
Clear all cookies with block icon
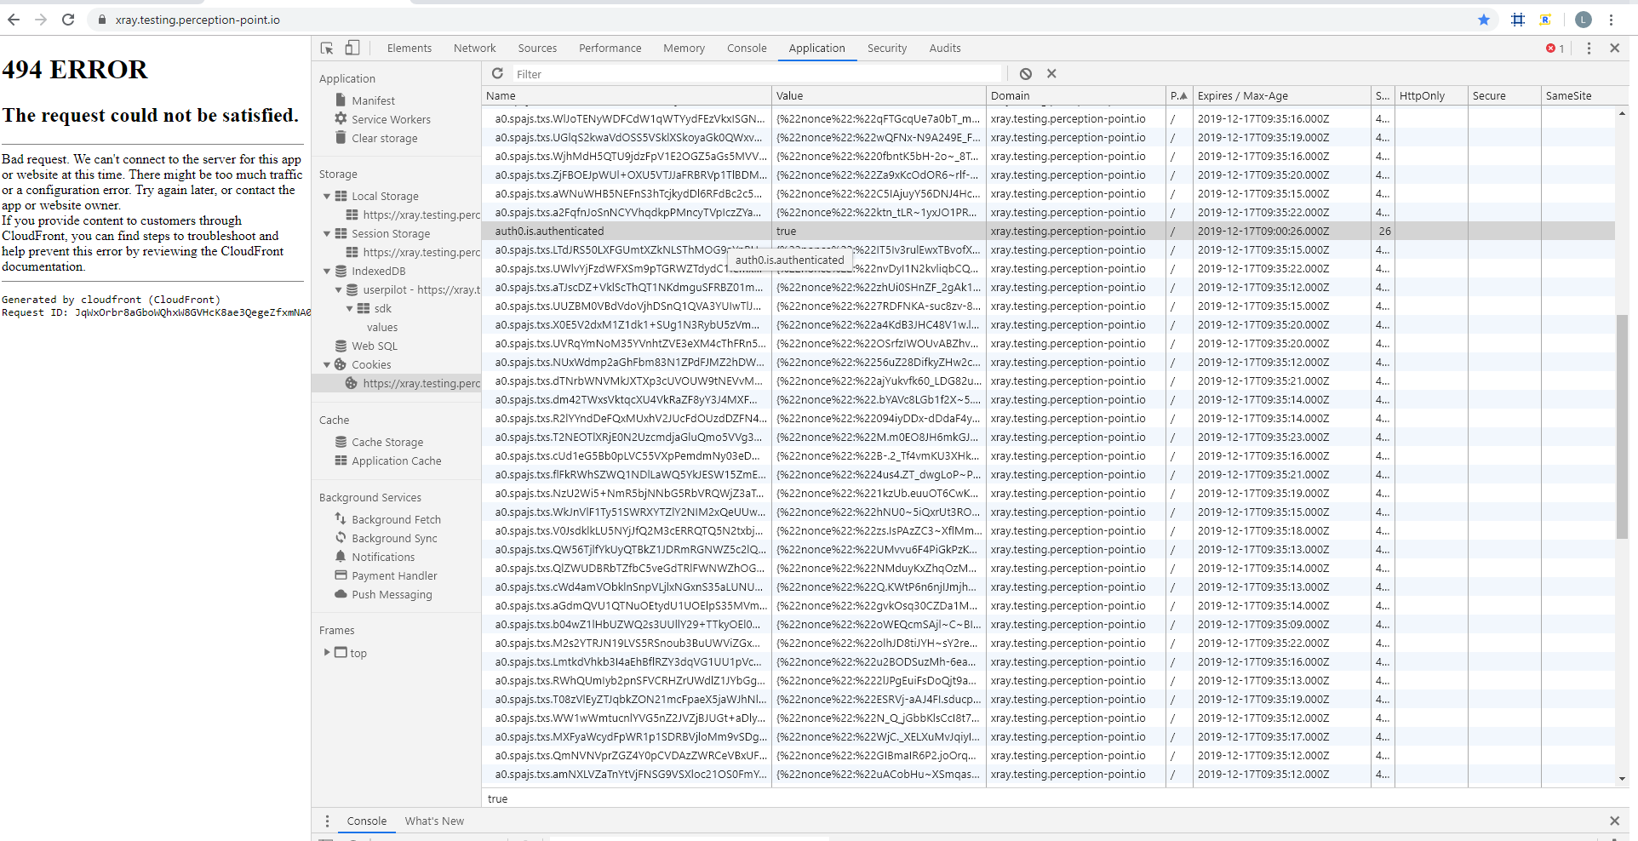click(1026, 74)
